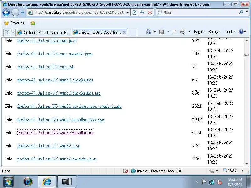Click the 41M size value
This screenshot has height=188, width=251.
click(197, 132)
